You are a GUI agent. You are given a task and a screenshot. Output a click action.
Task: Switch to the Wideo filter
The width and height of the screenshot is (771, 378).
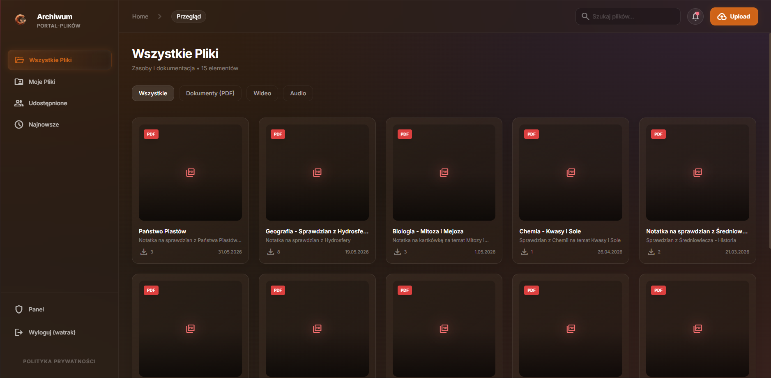(x=262, y=93)
